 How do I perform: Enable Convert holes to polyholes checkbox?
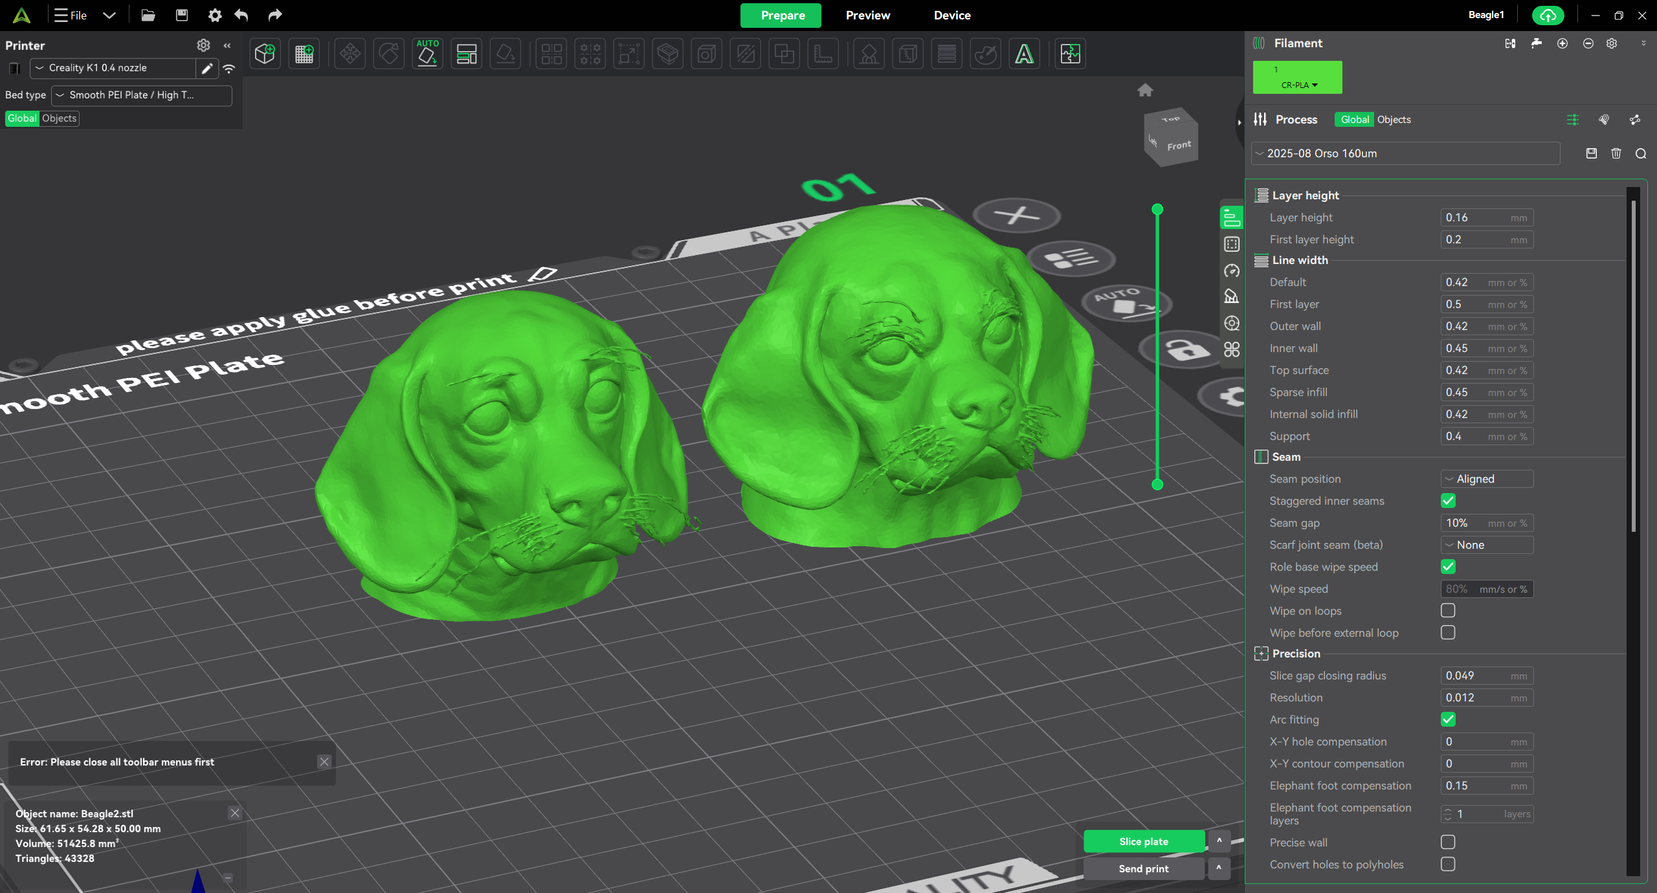pyautogui.click(x=1448, y=865)
